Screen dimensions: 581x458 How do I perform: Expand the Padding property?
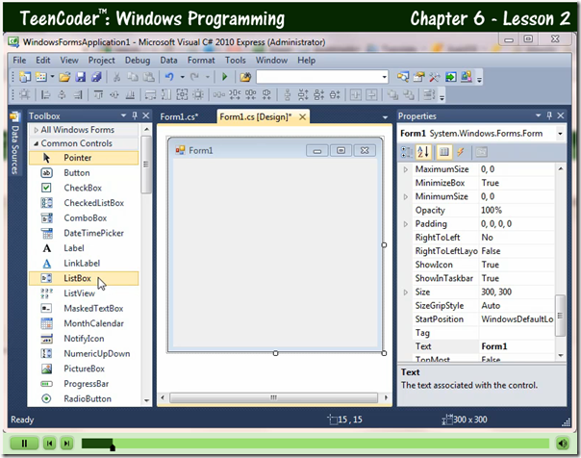406,224
